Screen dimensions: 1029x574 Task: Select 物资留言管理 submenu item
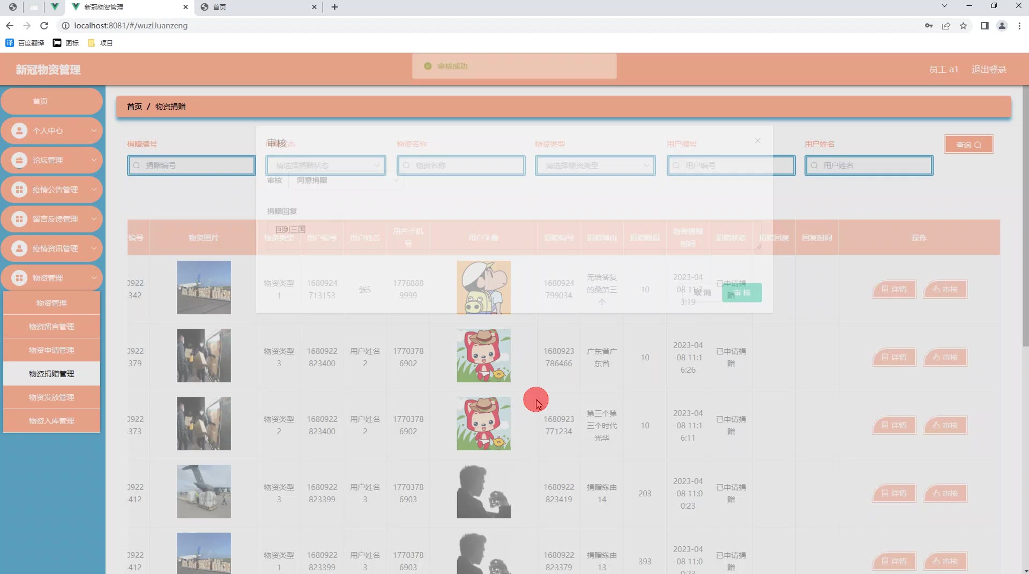coord(51,327)
